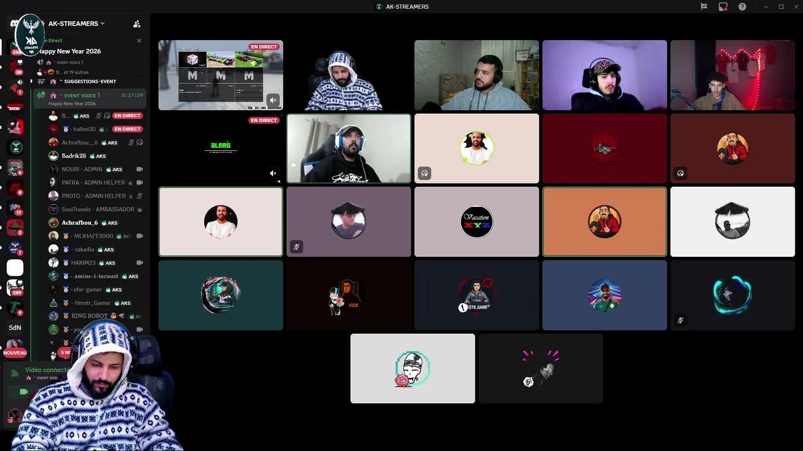
Task: Select member SoulTravels - AMBASSADOR
Action: tap(95, 209)
